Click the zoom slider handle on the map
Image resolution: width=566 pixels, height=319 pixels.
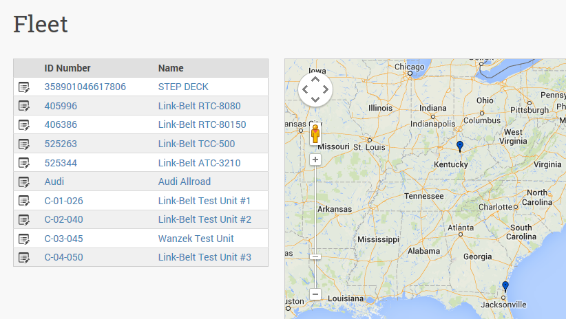coord(315,256)
